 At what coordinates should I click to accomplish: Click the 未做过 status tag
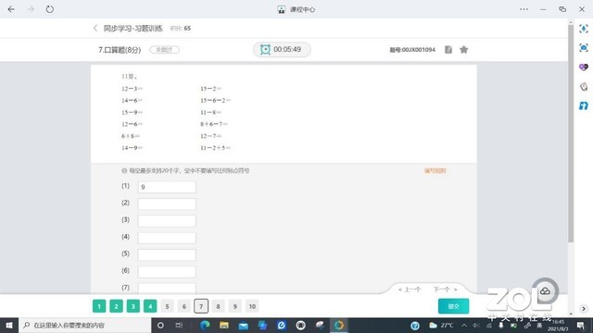[165, 49]
